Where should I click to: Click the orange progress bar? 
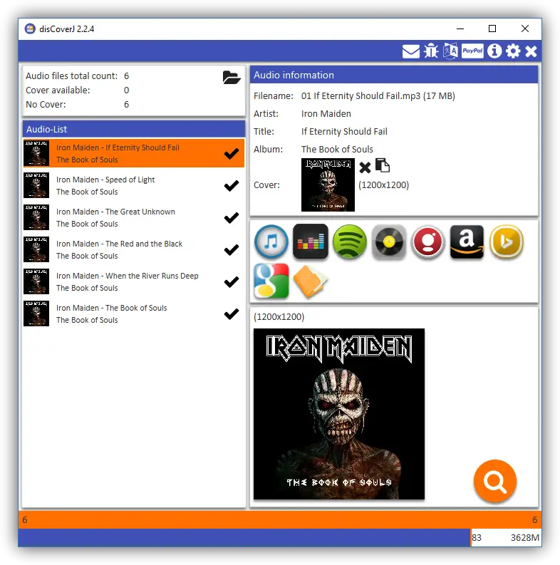280,519
